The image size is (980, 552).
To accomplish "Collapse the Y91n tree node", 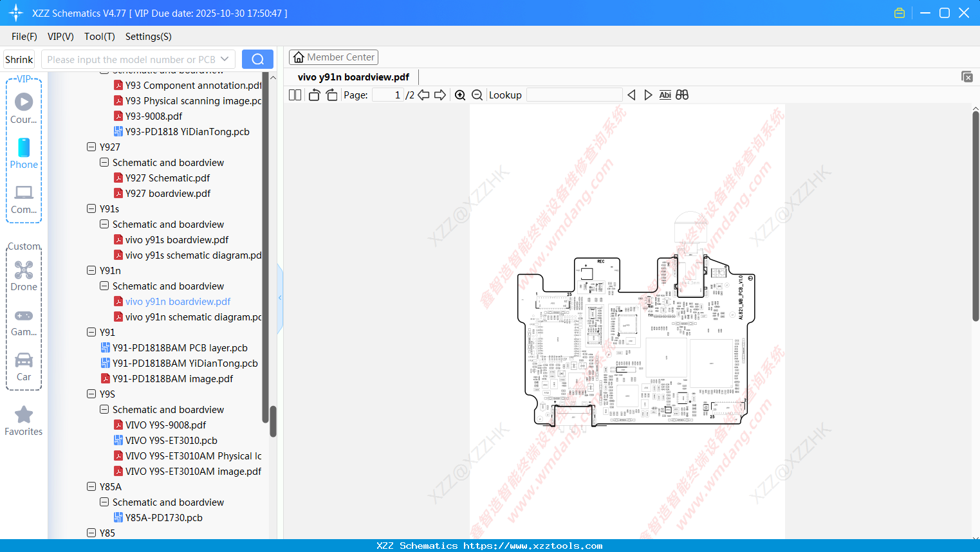I will point(91,270).
